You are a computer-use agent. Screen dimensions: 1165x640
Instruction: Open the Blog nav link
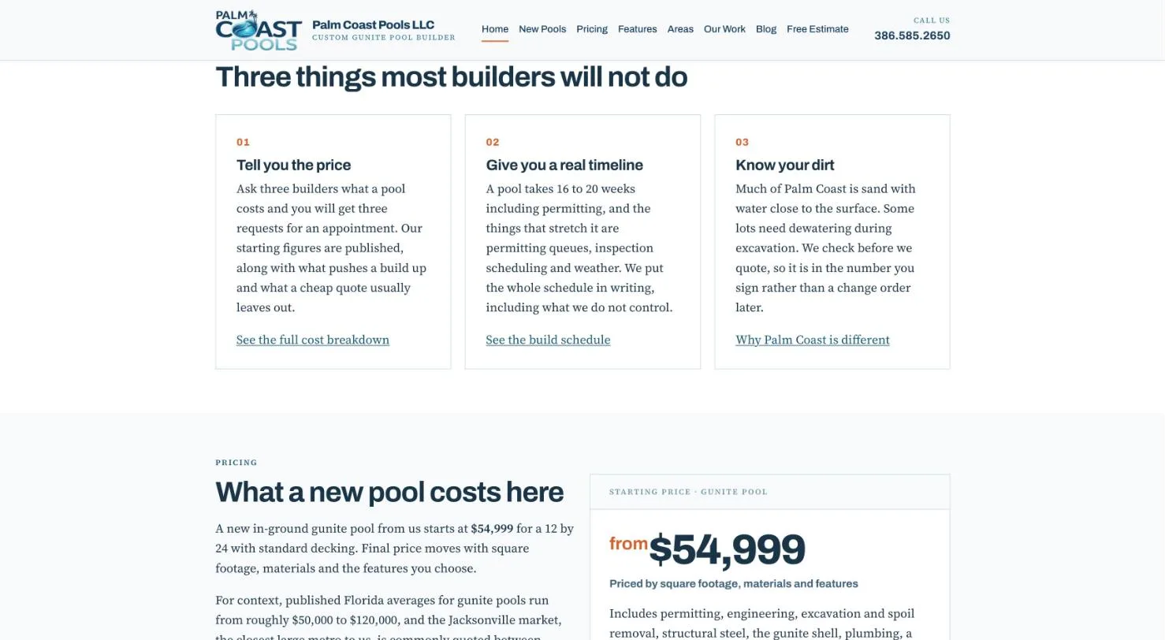[x=766, y=29]
